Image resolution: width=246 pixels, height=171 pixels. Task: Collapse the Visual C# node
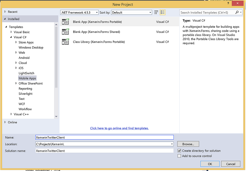[x=11, y=37]
